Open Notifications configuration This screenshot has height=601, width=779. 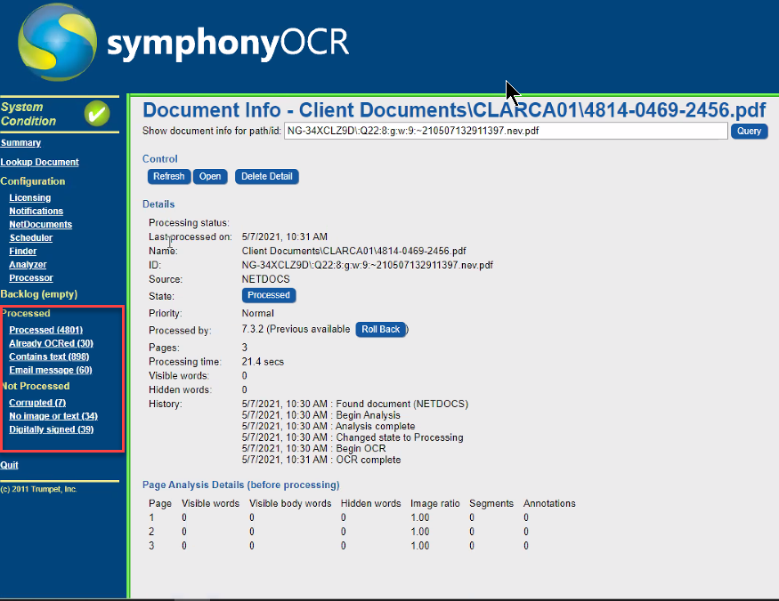37,211
